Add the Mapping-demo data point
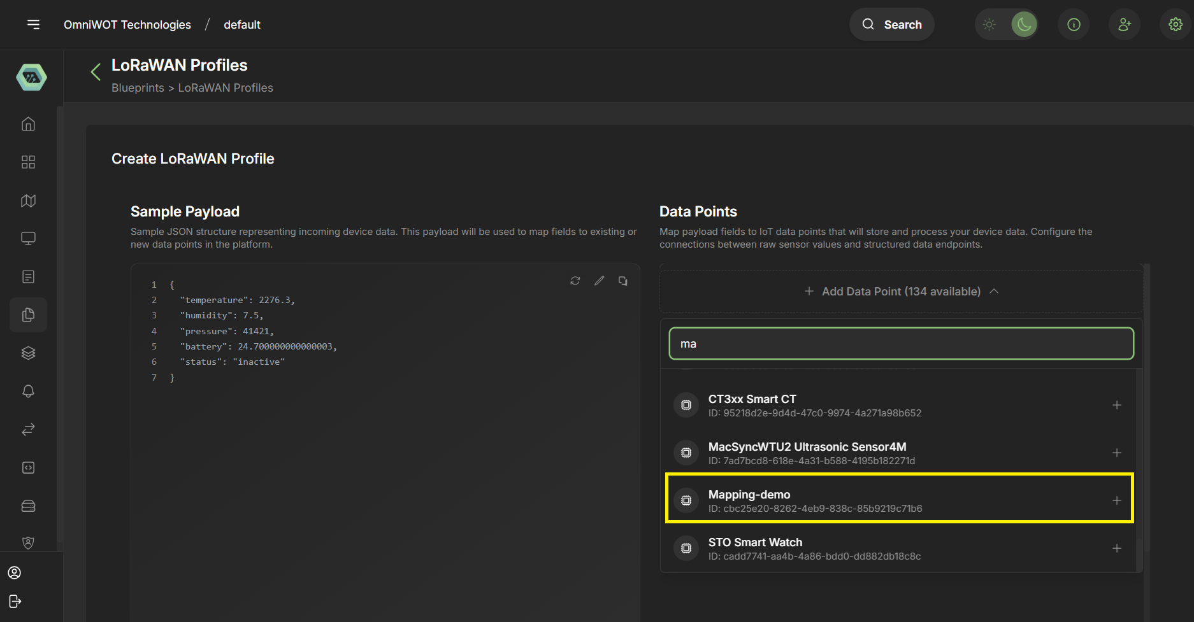 click(1117, 500)
